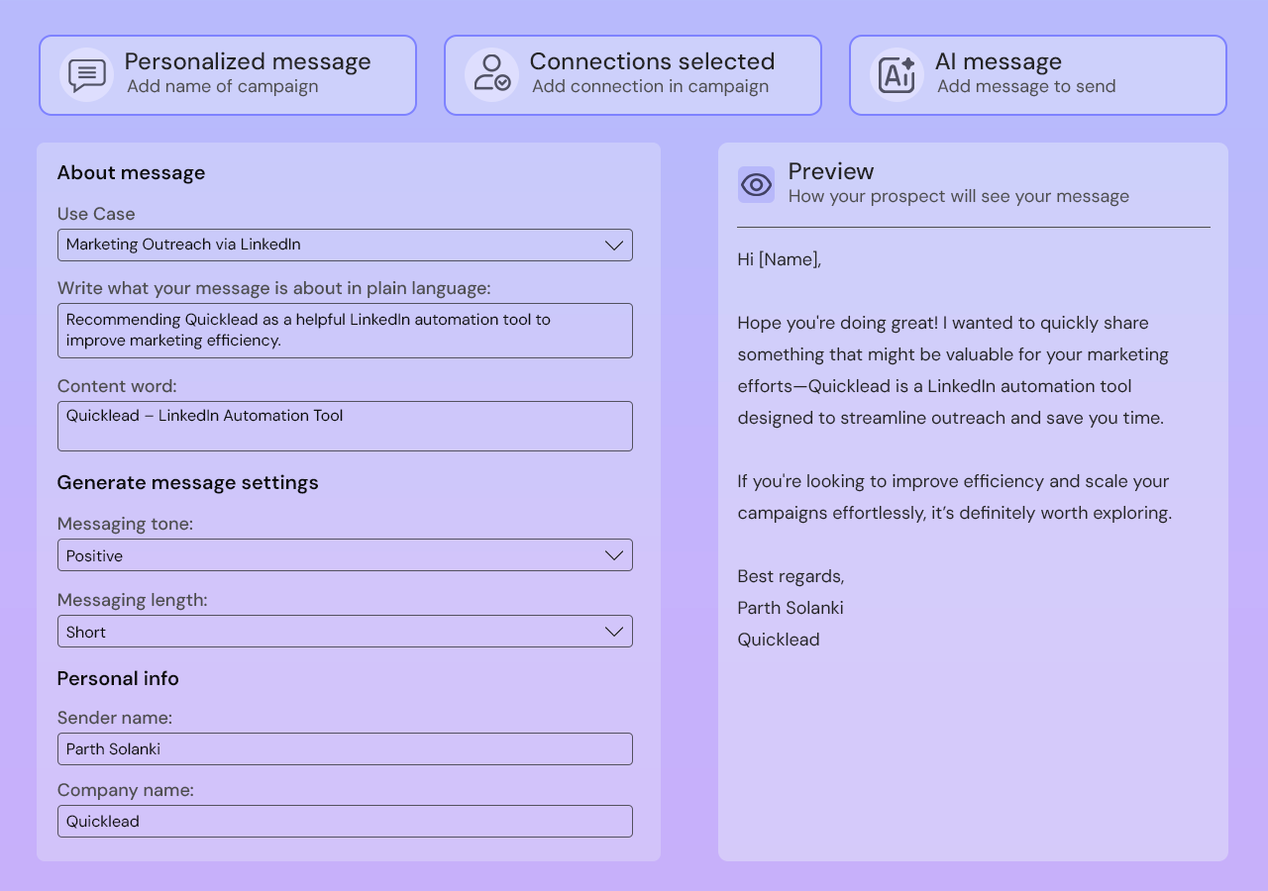Click the eye icon beside Preview
Image resolution: width=1268 pixels, height=891 pixels.
[756, 185]
